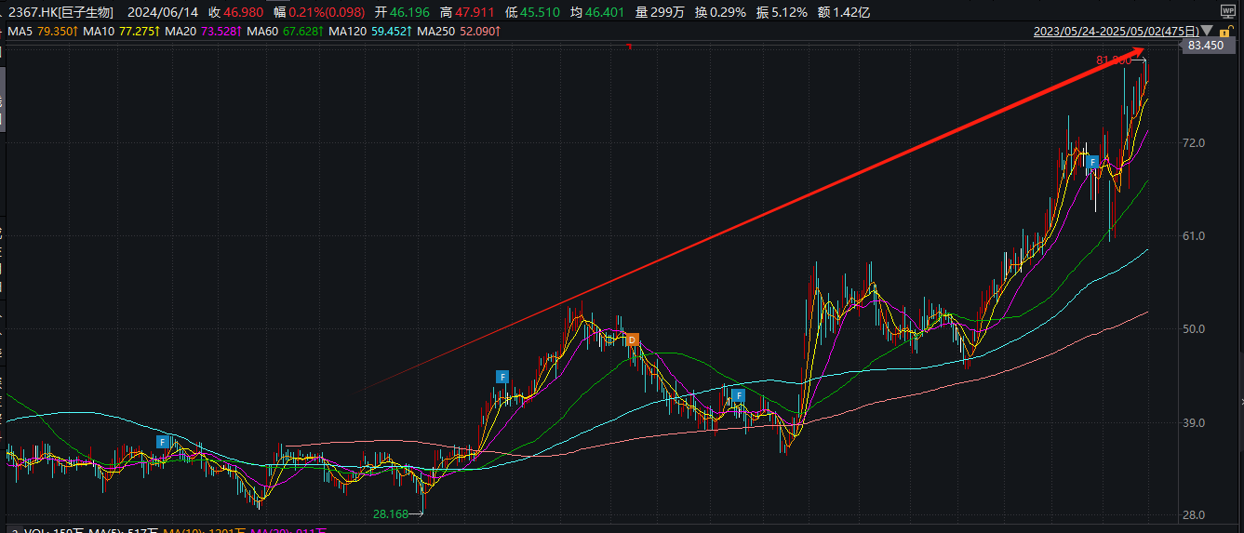Open the date range dropdown triangle
The height and width of the screenshot is (533, 1244).
tap(1208, 32)
